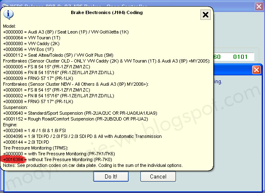Click the Sensor Cluster NEW frontbrakes heading
The image size is (265, 193).
pyautogui.click(x=76, y=84)
